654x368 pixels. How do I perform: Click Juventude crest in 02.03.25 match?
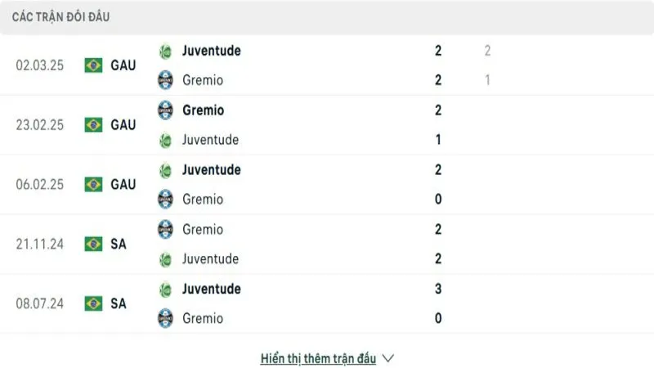pos(166,51)
